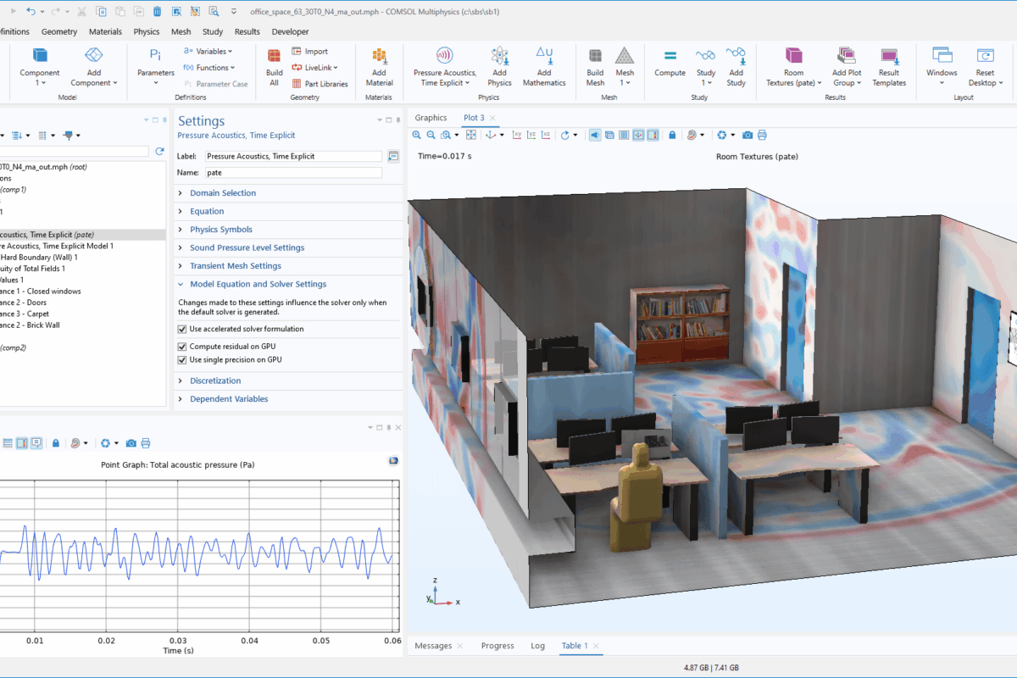The width and height of the screenshot is (1017, 678).
Task: Open the Variables dropdown in Definitions
Action: 210,52
